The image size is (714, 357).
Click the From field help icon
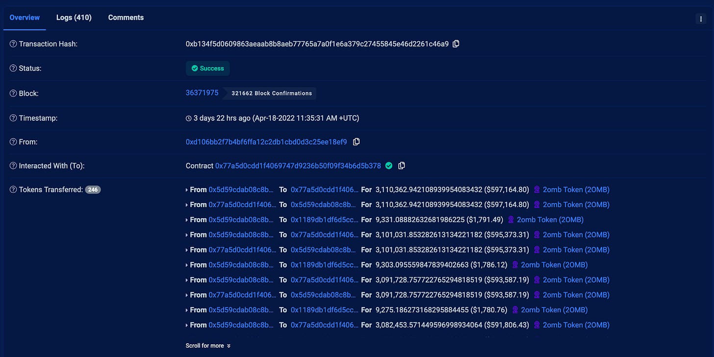point(13,142)
